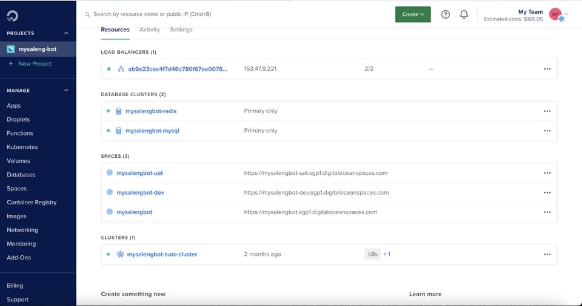Expand the team account menu chevron

pos(567,14)
